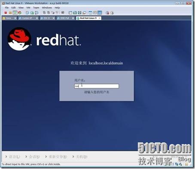Open the VM menu

(x=28, y=8)
